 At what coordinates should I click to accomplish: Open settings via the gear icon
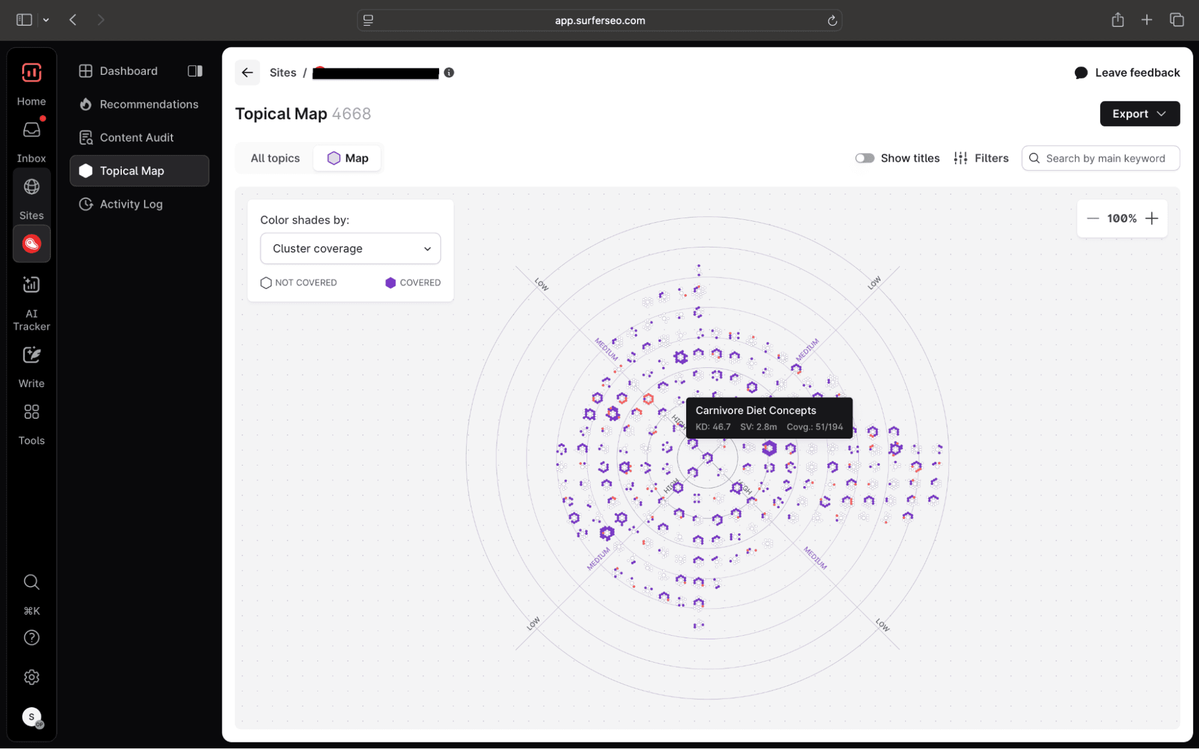coord(31,676)
